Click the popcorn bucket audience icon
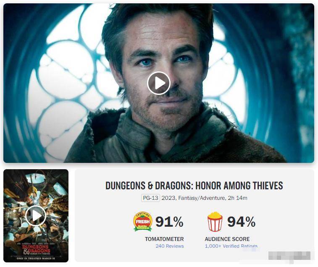Viewport: 318px width, 267px height. [215, 222]
